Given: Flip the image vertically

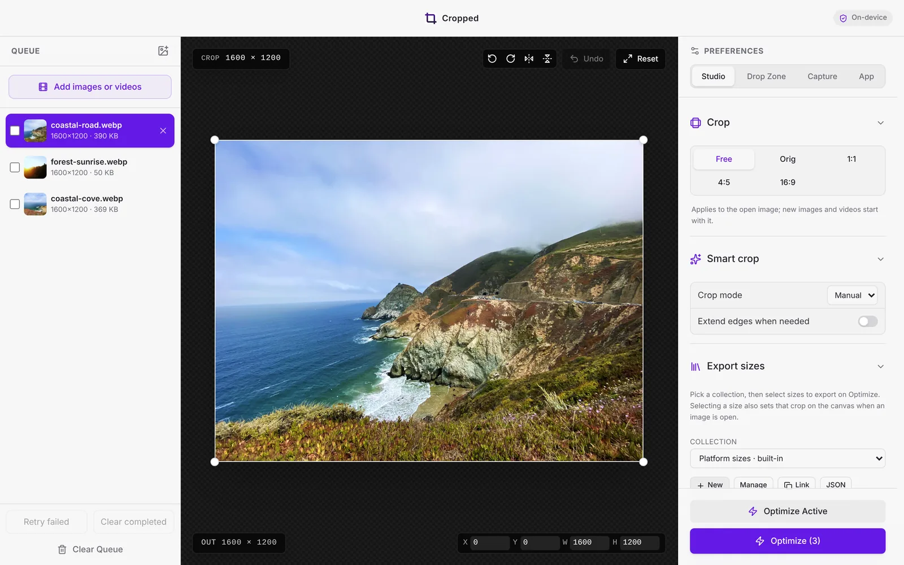Looking at the screenshot, I should coord(547,59).
